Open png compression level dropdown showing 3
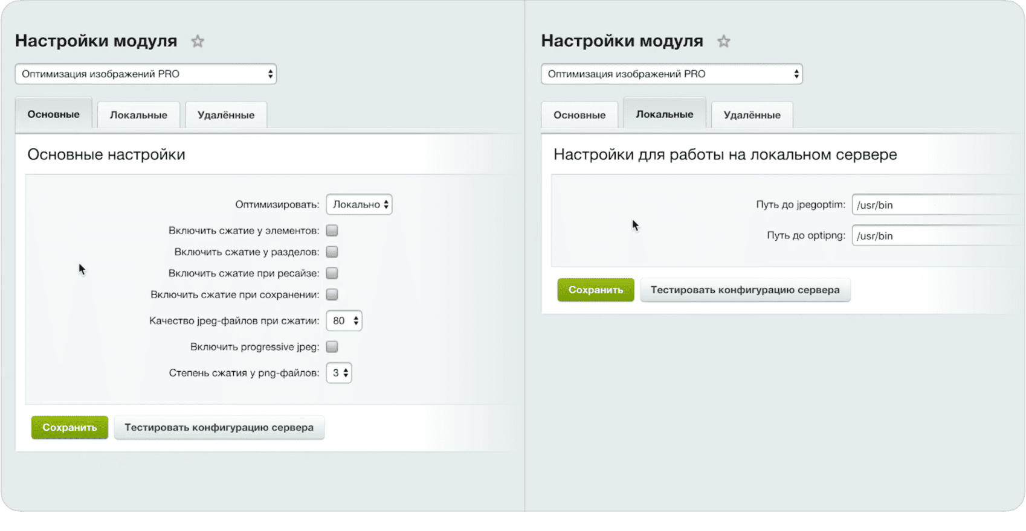The width and height of the screenshot is (1026, 531). (339, 373)
